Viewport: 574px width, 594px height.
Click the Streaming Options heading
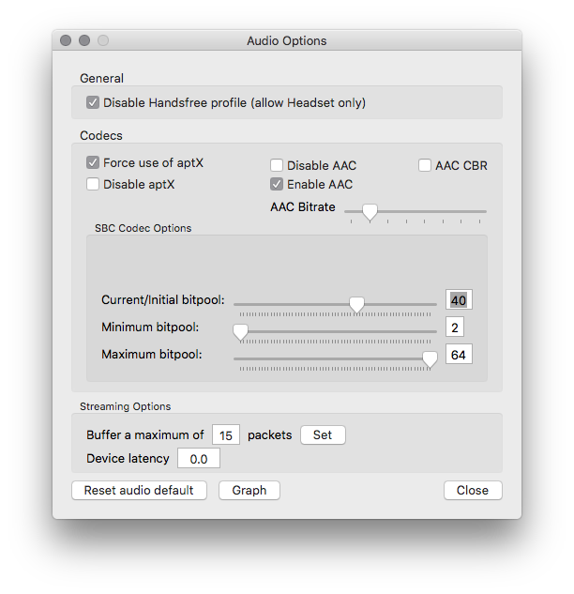pyautogui.click(x=126, y=406)
